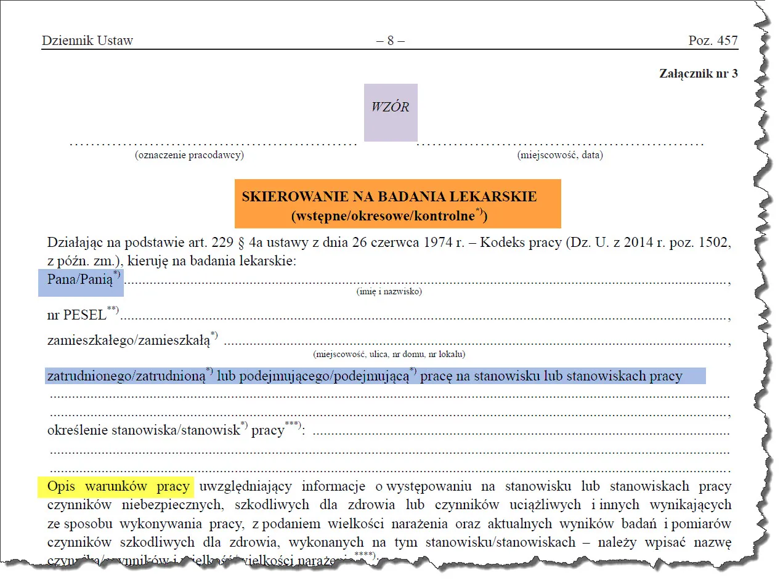Click the yellow-highlighted Opis warunków pracy text
The width and height of the screenshot is (783, 583).
pos(119,486)
